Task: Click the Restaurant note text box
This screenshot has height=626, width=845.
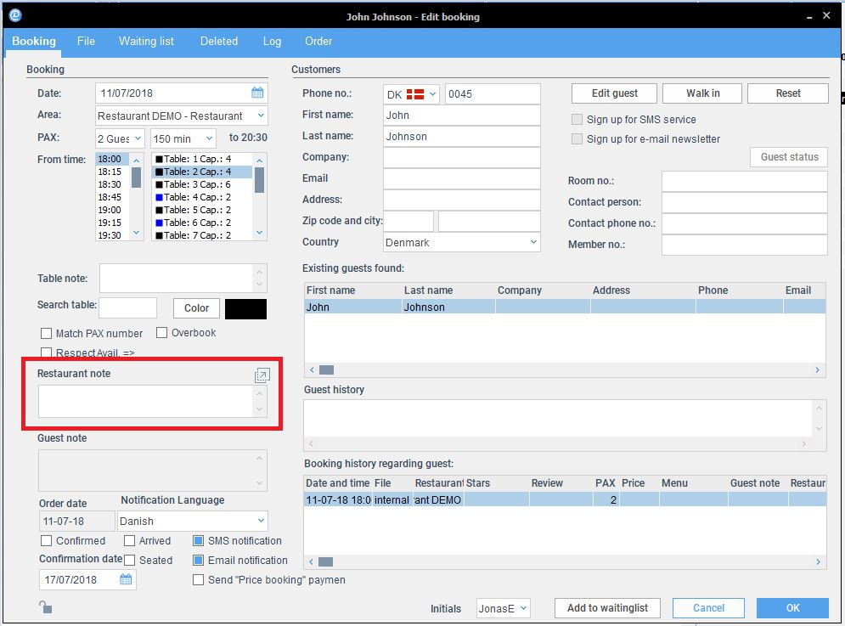Action: point(145,401)
